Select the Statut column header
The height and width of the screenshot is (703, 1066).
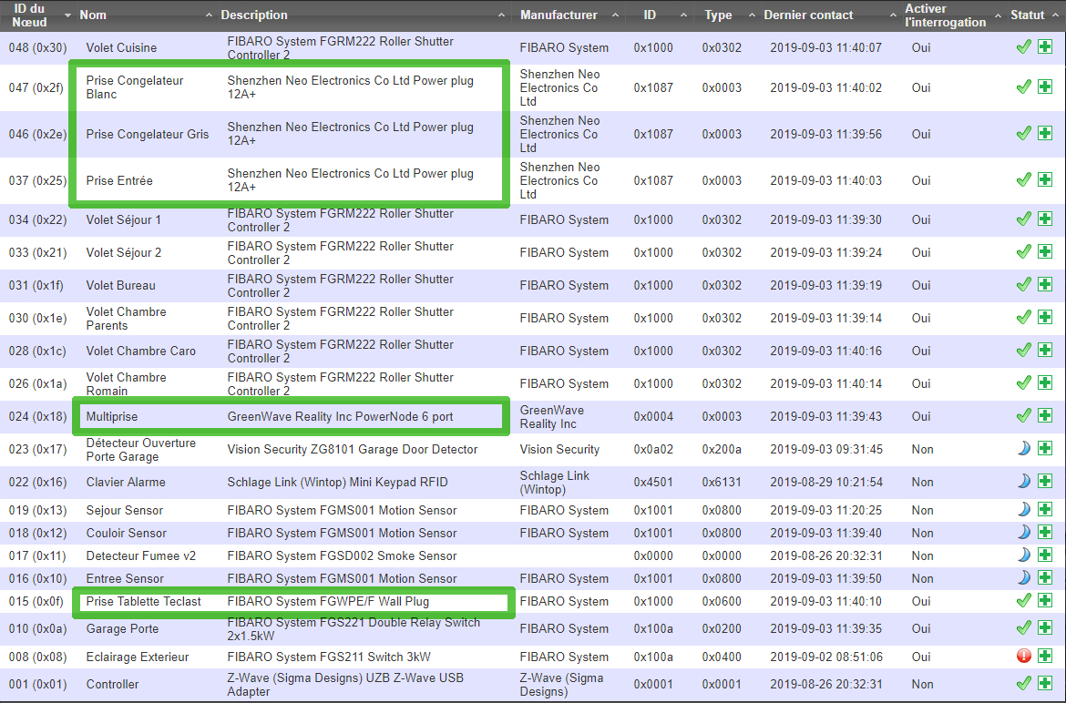click(1027, 15)
